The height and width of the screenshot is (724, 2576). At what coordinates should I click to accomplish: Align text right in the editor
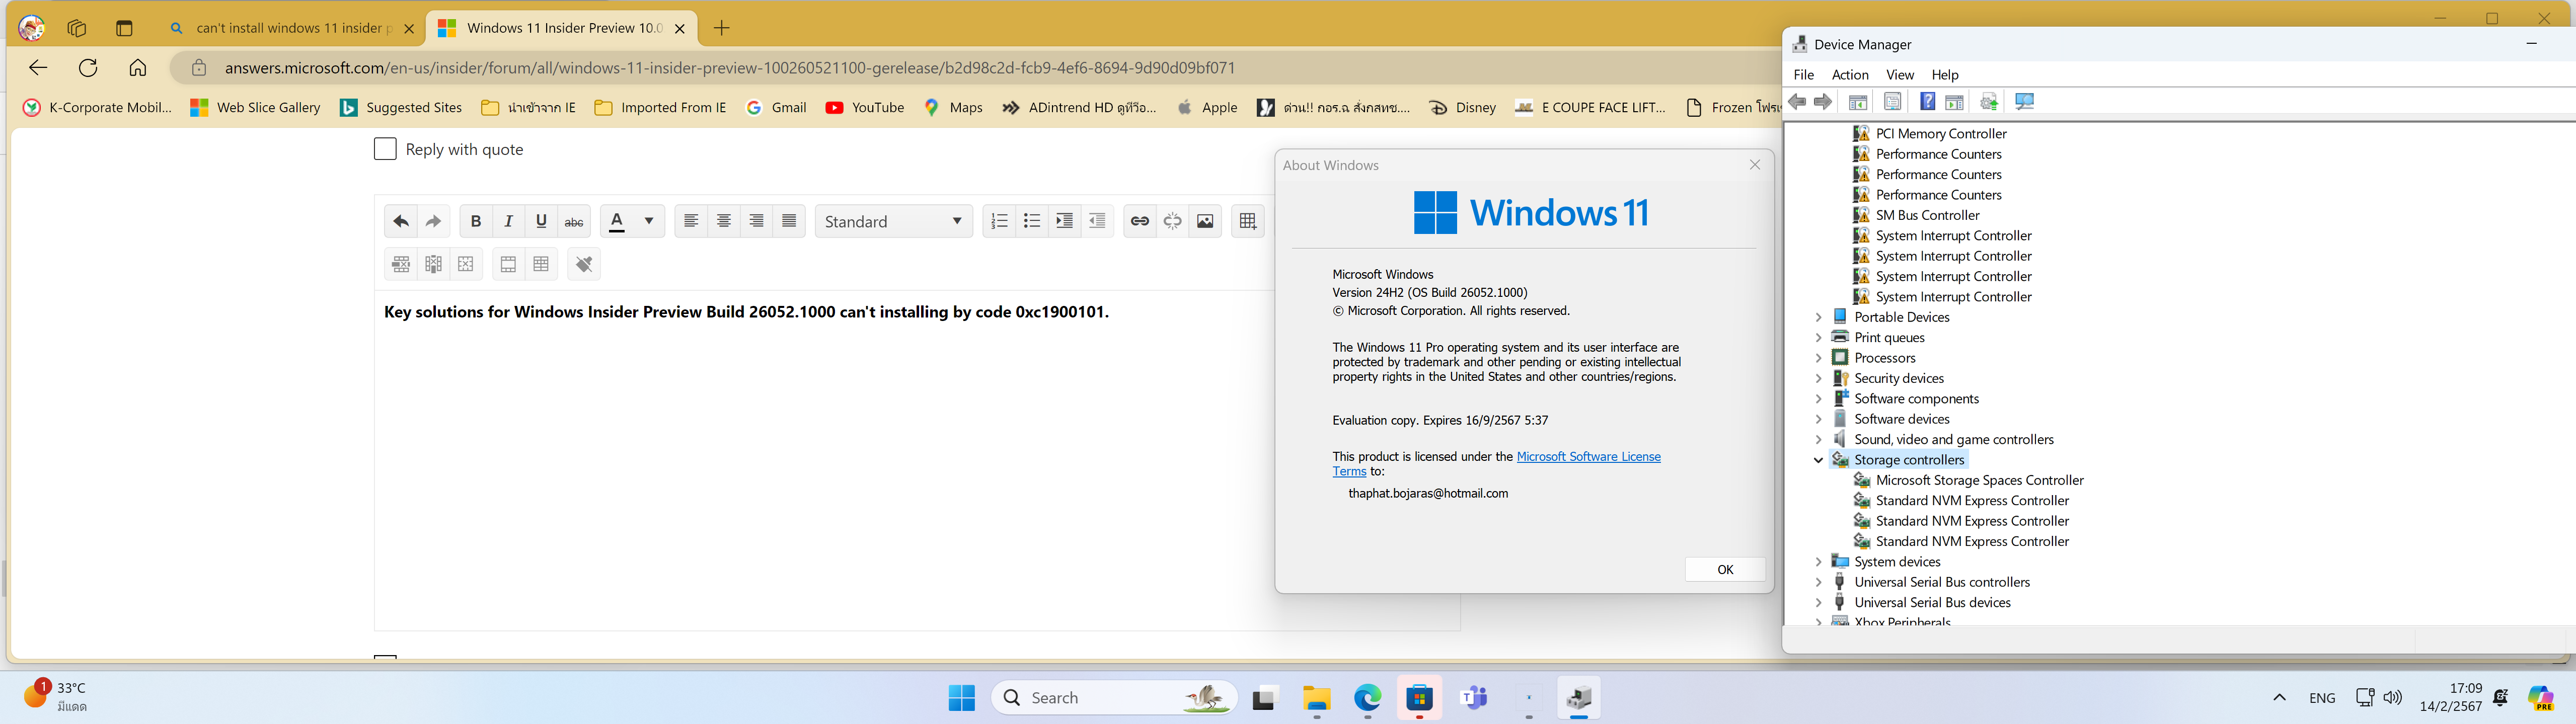757,221
